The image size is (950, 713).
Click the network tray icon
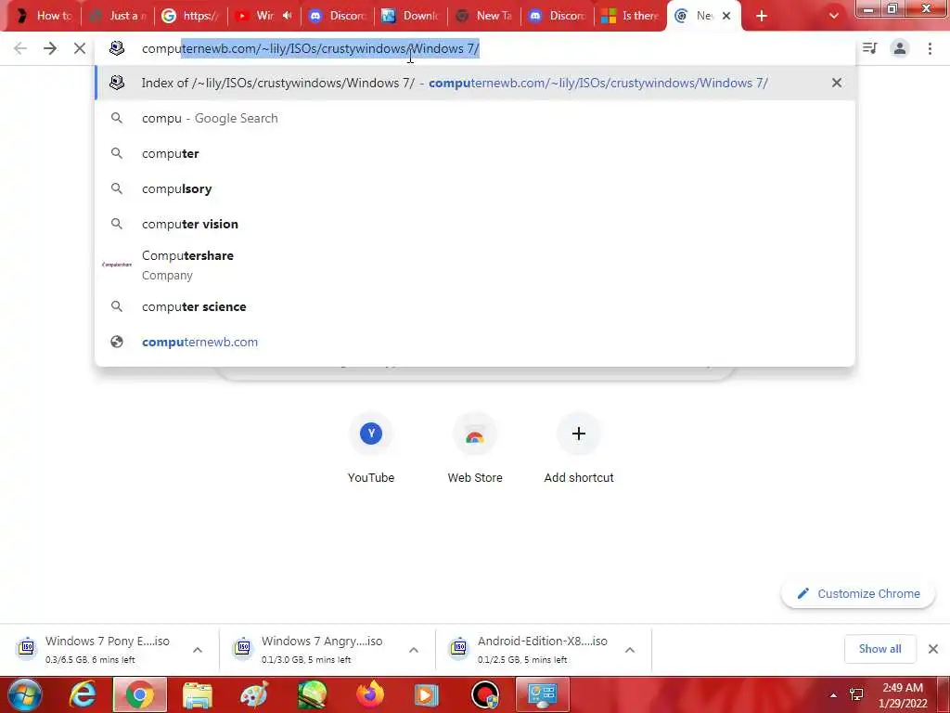point(856,695)
